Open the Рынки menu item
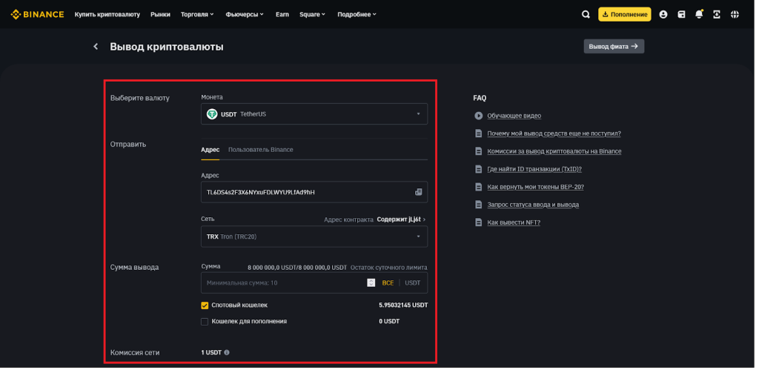This screenshot has height=370, width=759. 160,14
